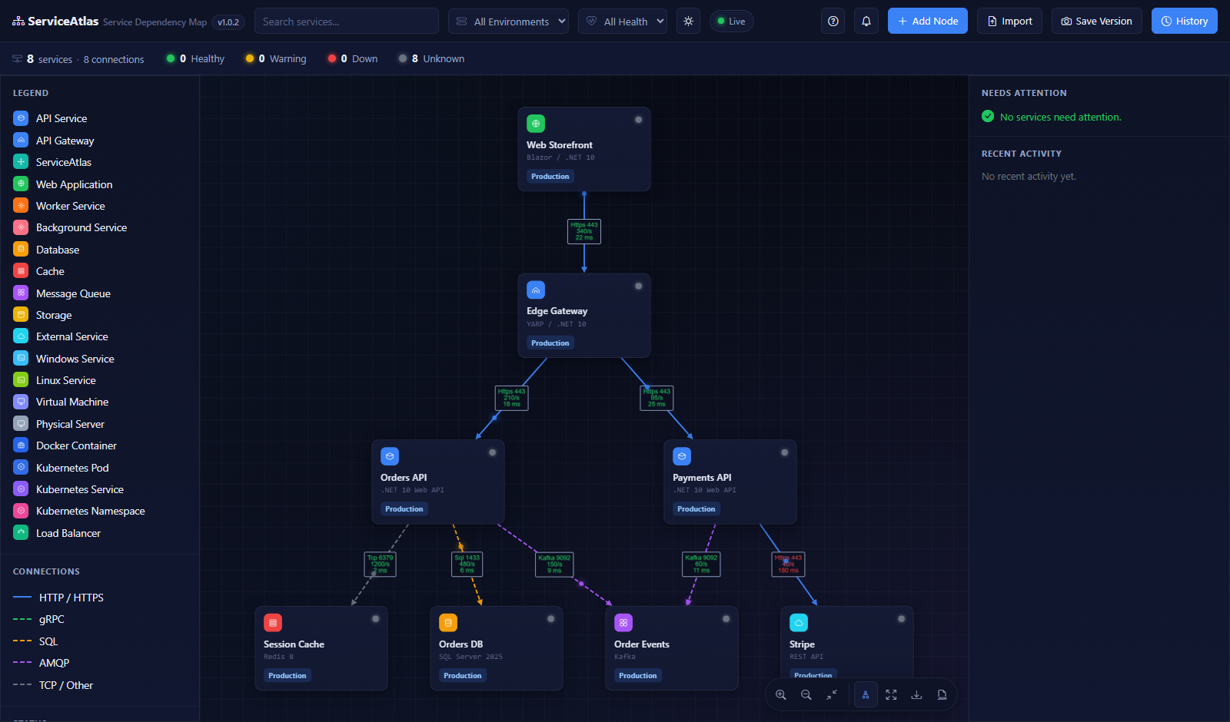This screenshot has height=722, width=1230.
Task: Click "Production" badge on Payments API node
Action: 696,509
